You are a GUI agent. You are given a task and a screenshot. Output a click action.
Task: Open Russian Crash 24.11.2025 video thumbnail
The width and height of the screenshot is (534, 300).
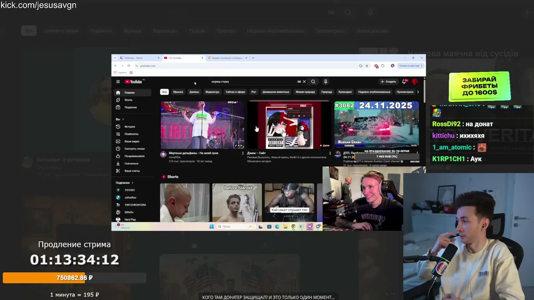point(376,125)
